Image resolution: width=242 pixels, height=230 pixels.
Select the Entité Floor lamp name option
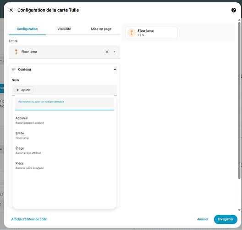pos(64,136)
